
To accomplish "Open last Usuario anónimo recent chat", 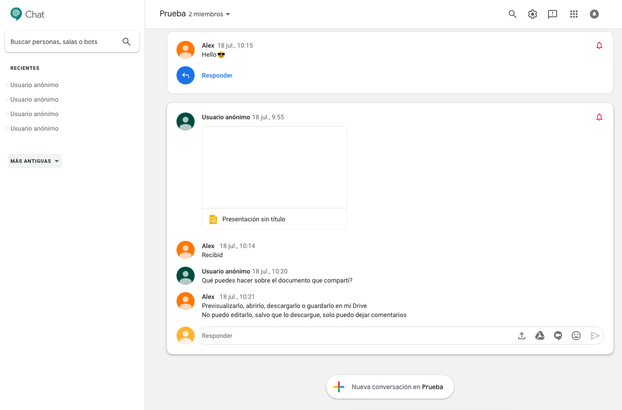I will 34,128.
